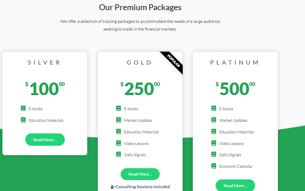Screen dimensions: 305x191
Task: Select the $100 Silver price
Action: tap(45, 88)
